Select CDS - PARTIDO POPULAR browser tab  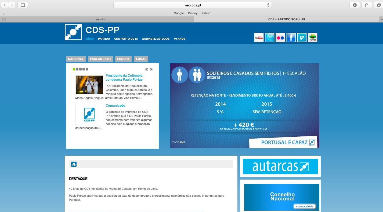click(287, 19)
